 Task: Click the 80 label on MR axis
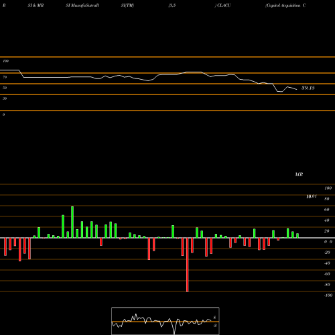pyautogui.click(x=327, y=199)
